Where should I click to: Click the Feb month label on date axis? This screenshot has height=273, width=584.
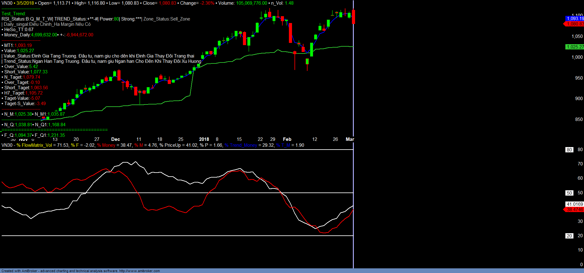click(x=287, y=139)
